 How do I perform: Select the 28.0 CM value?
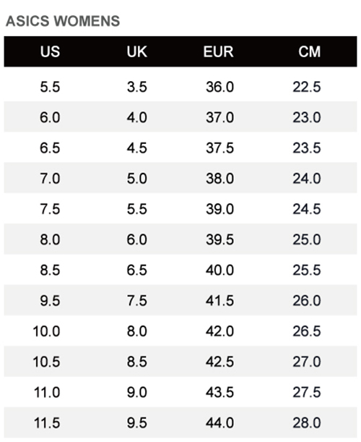point(307,423)
